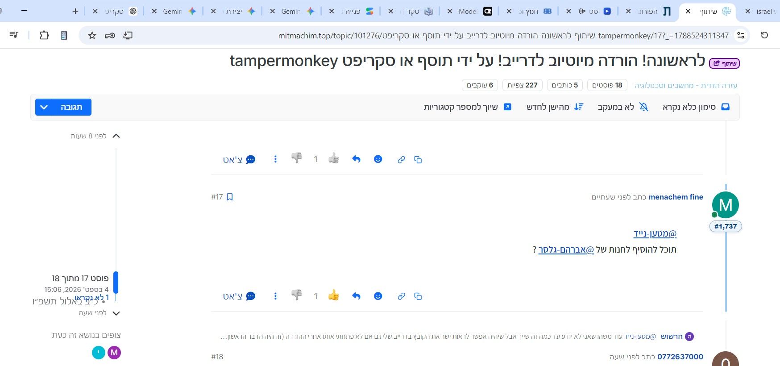
Task: Open site settings icon in address bar
Action: (741, 35)
